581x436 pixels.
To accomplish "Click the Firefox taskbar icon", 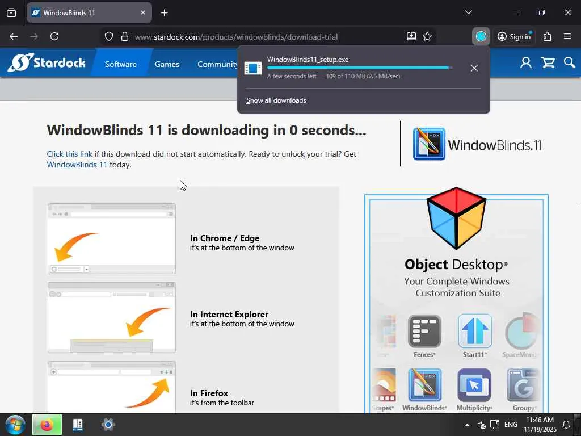I will 47,425.
